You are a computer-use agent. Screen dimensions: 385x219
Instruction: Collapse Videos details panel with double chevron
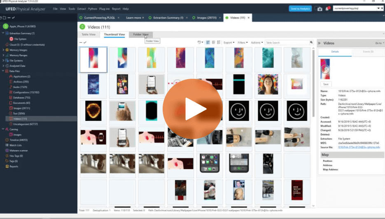click(x=319, y=43)
